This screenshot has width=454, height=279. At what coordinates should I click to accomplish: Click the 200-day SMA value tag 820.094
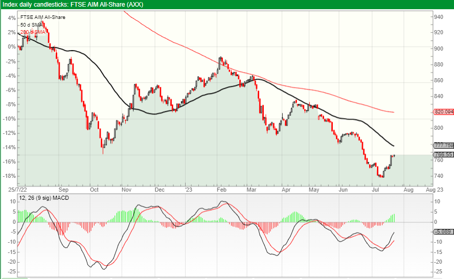[444, 112]
